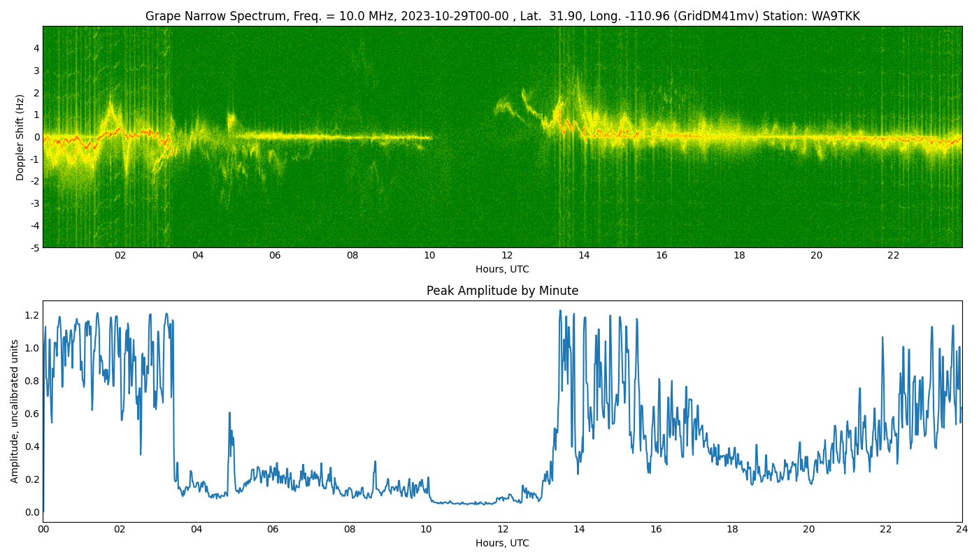Click the Amplitude, uncalibrated units axis label

[x=15, y=411]
